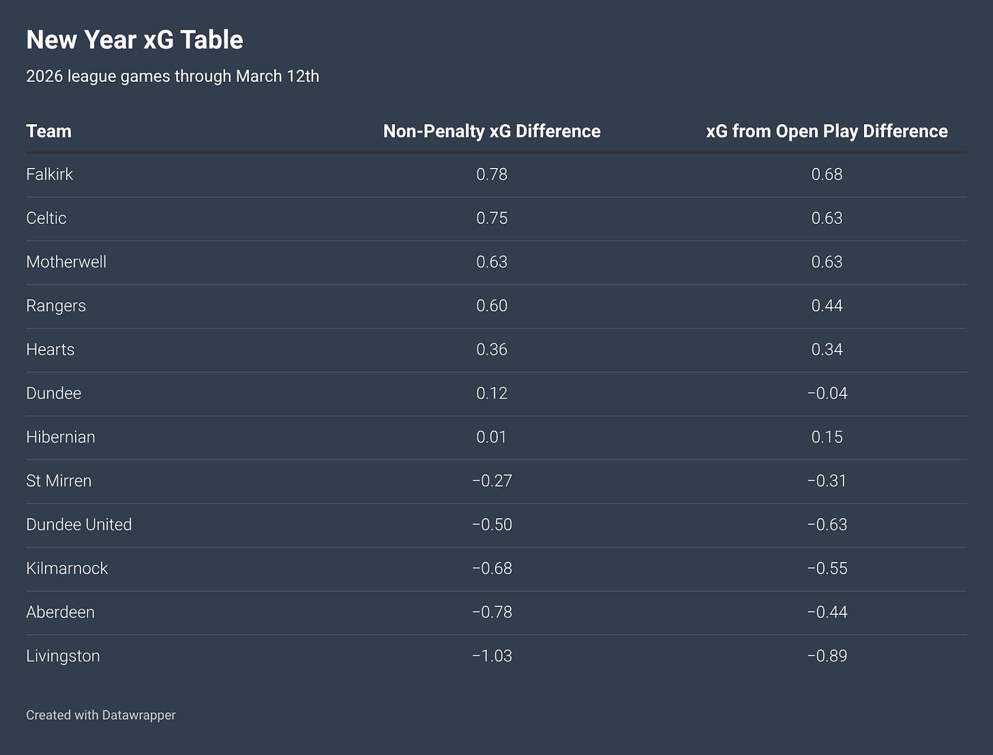Click St Mirren's non-penalty value −0.27
993x755 pixels.
pos(492,481)
